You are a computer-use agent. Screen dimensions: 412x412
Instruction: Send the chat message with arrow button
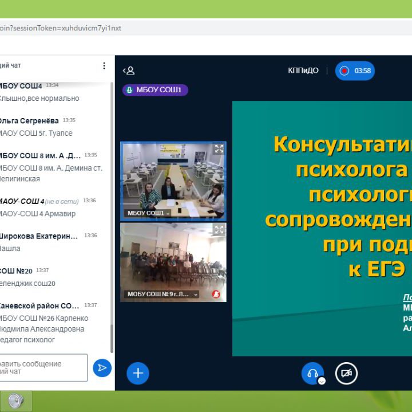tap(102, 368)
